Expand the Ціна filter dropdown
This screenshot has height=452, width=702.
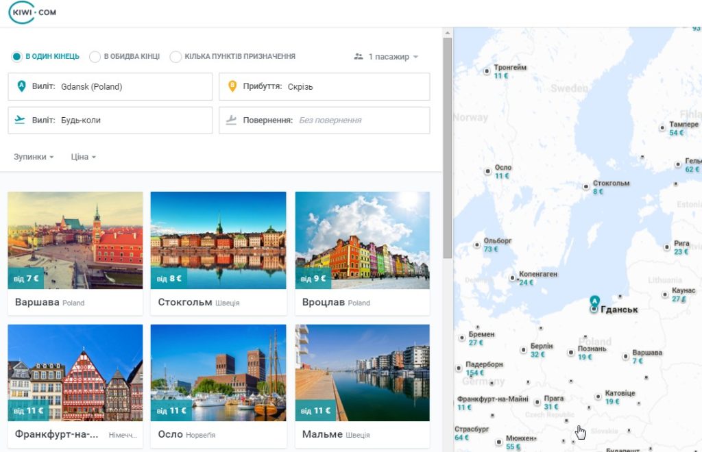click(83, 157)
